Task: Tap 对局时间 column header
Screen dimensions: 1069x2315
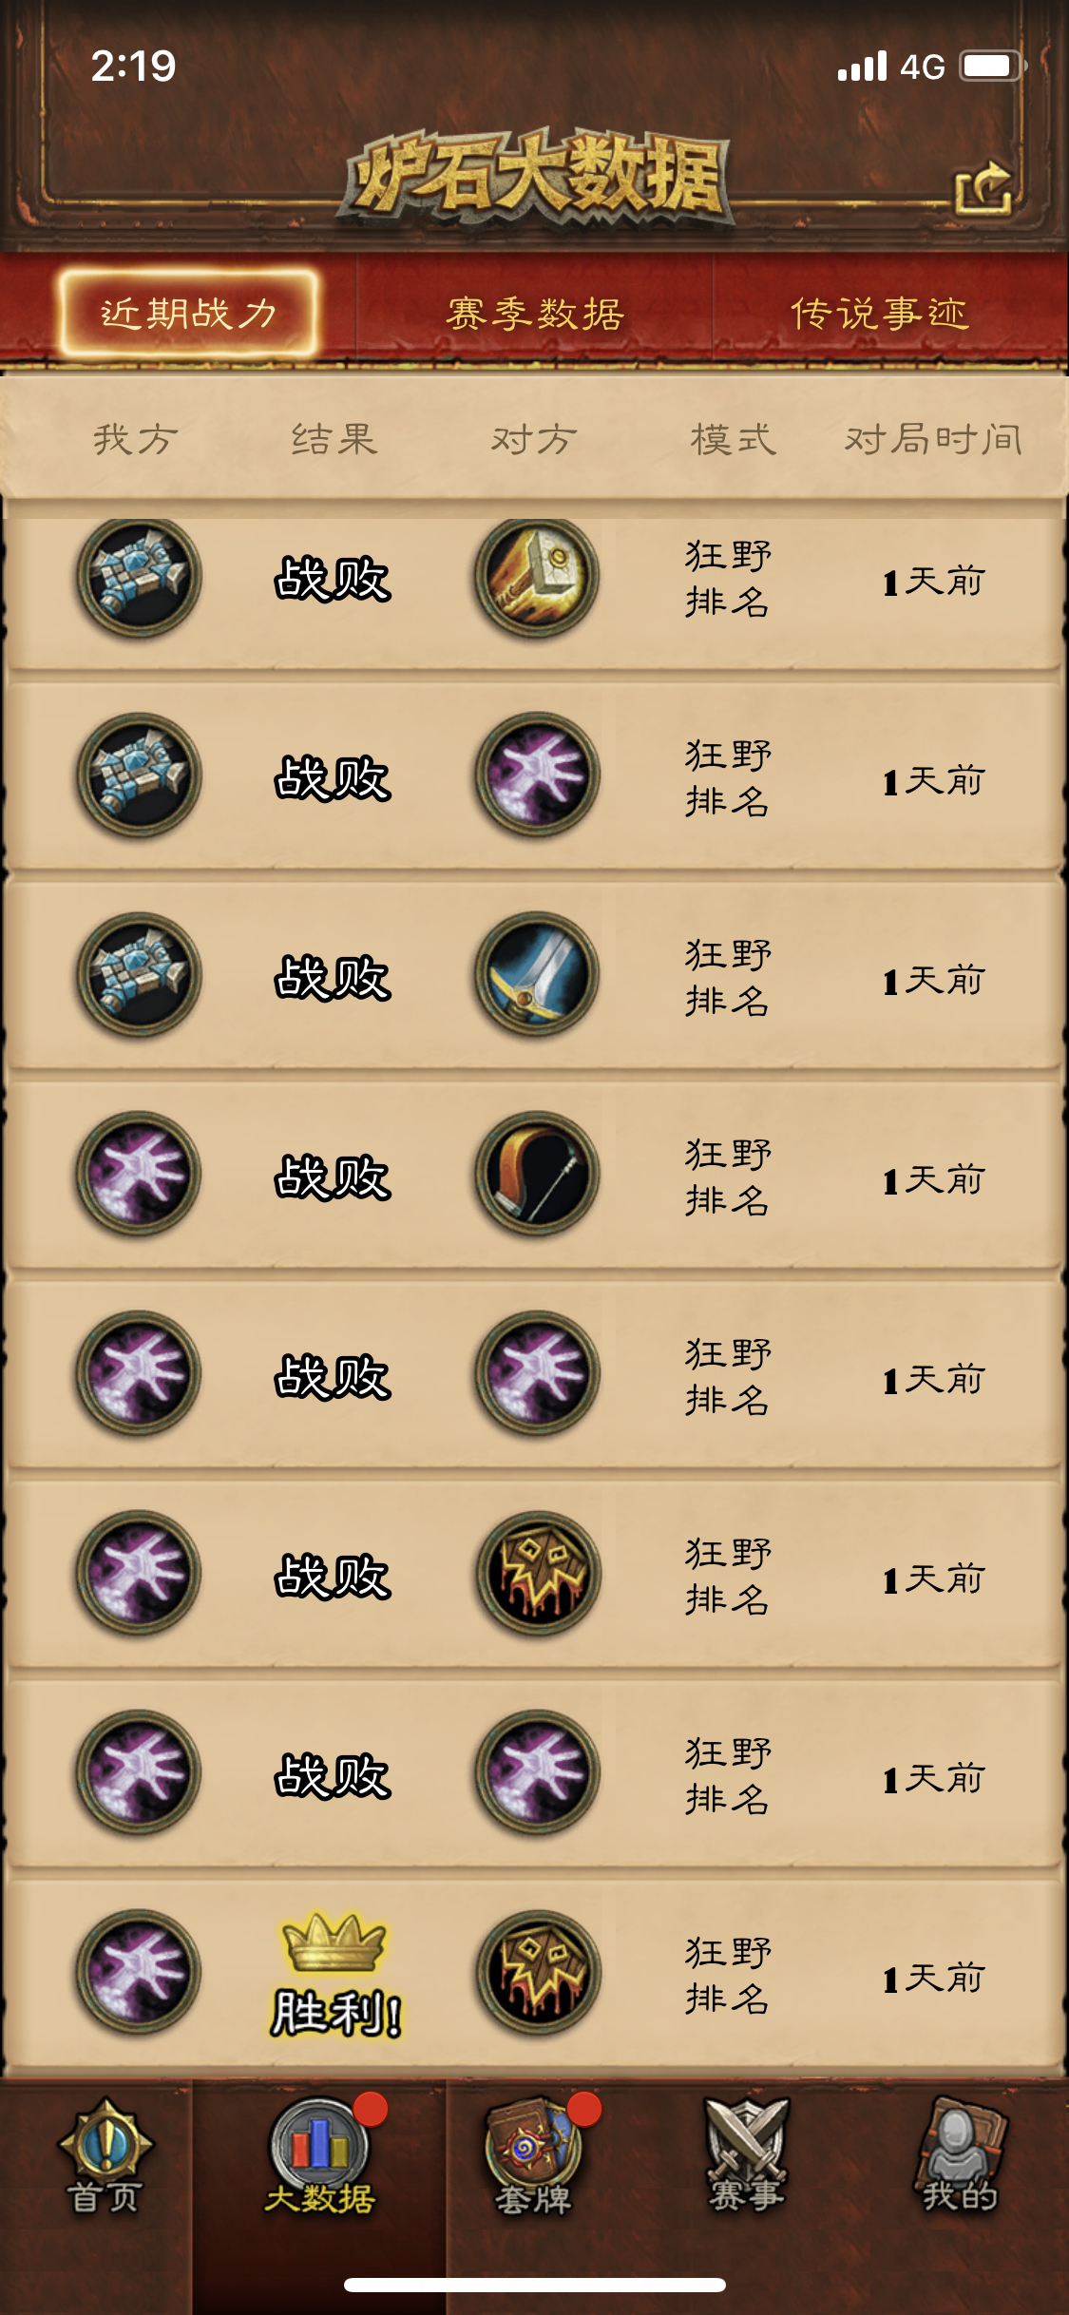Action: coord(933,440)
